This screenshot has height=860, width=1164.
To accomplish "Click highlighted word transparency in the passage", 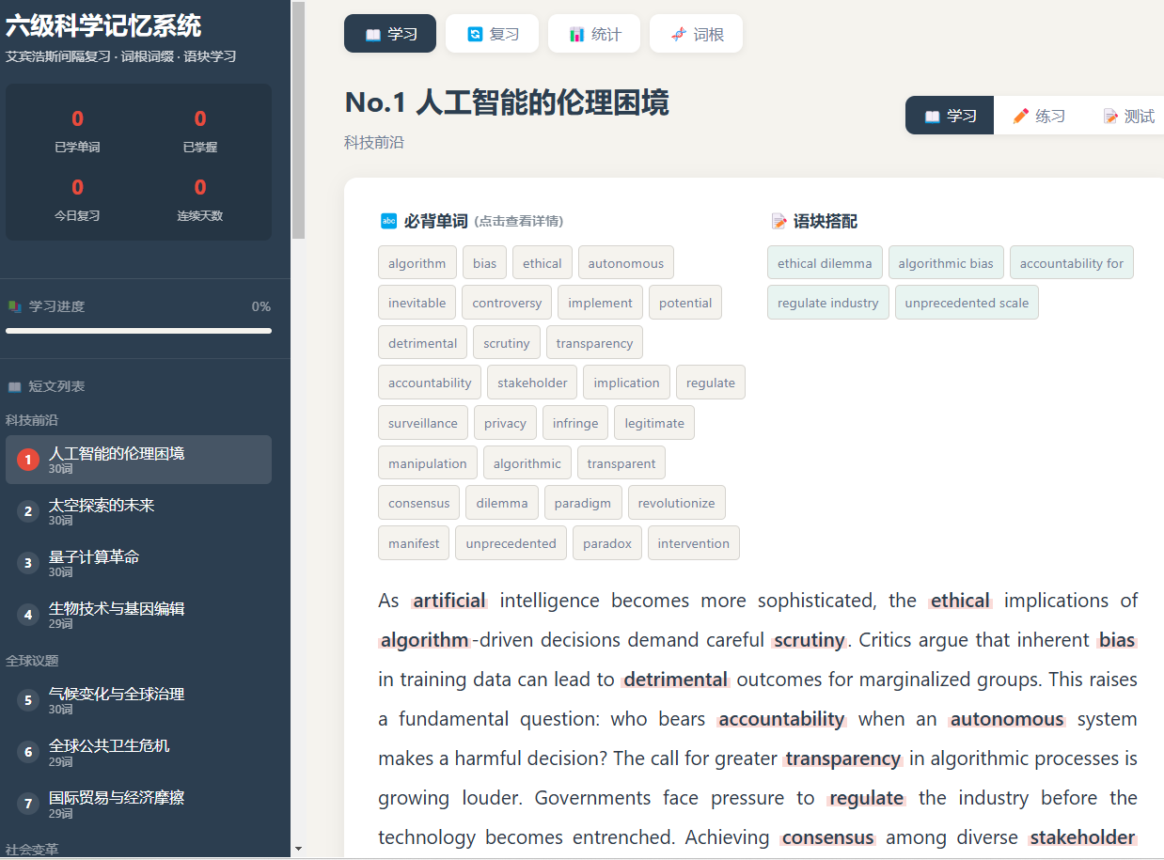I will pos(843,758).
